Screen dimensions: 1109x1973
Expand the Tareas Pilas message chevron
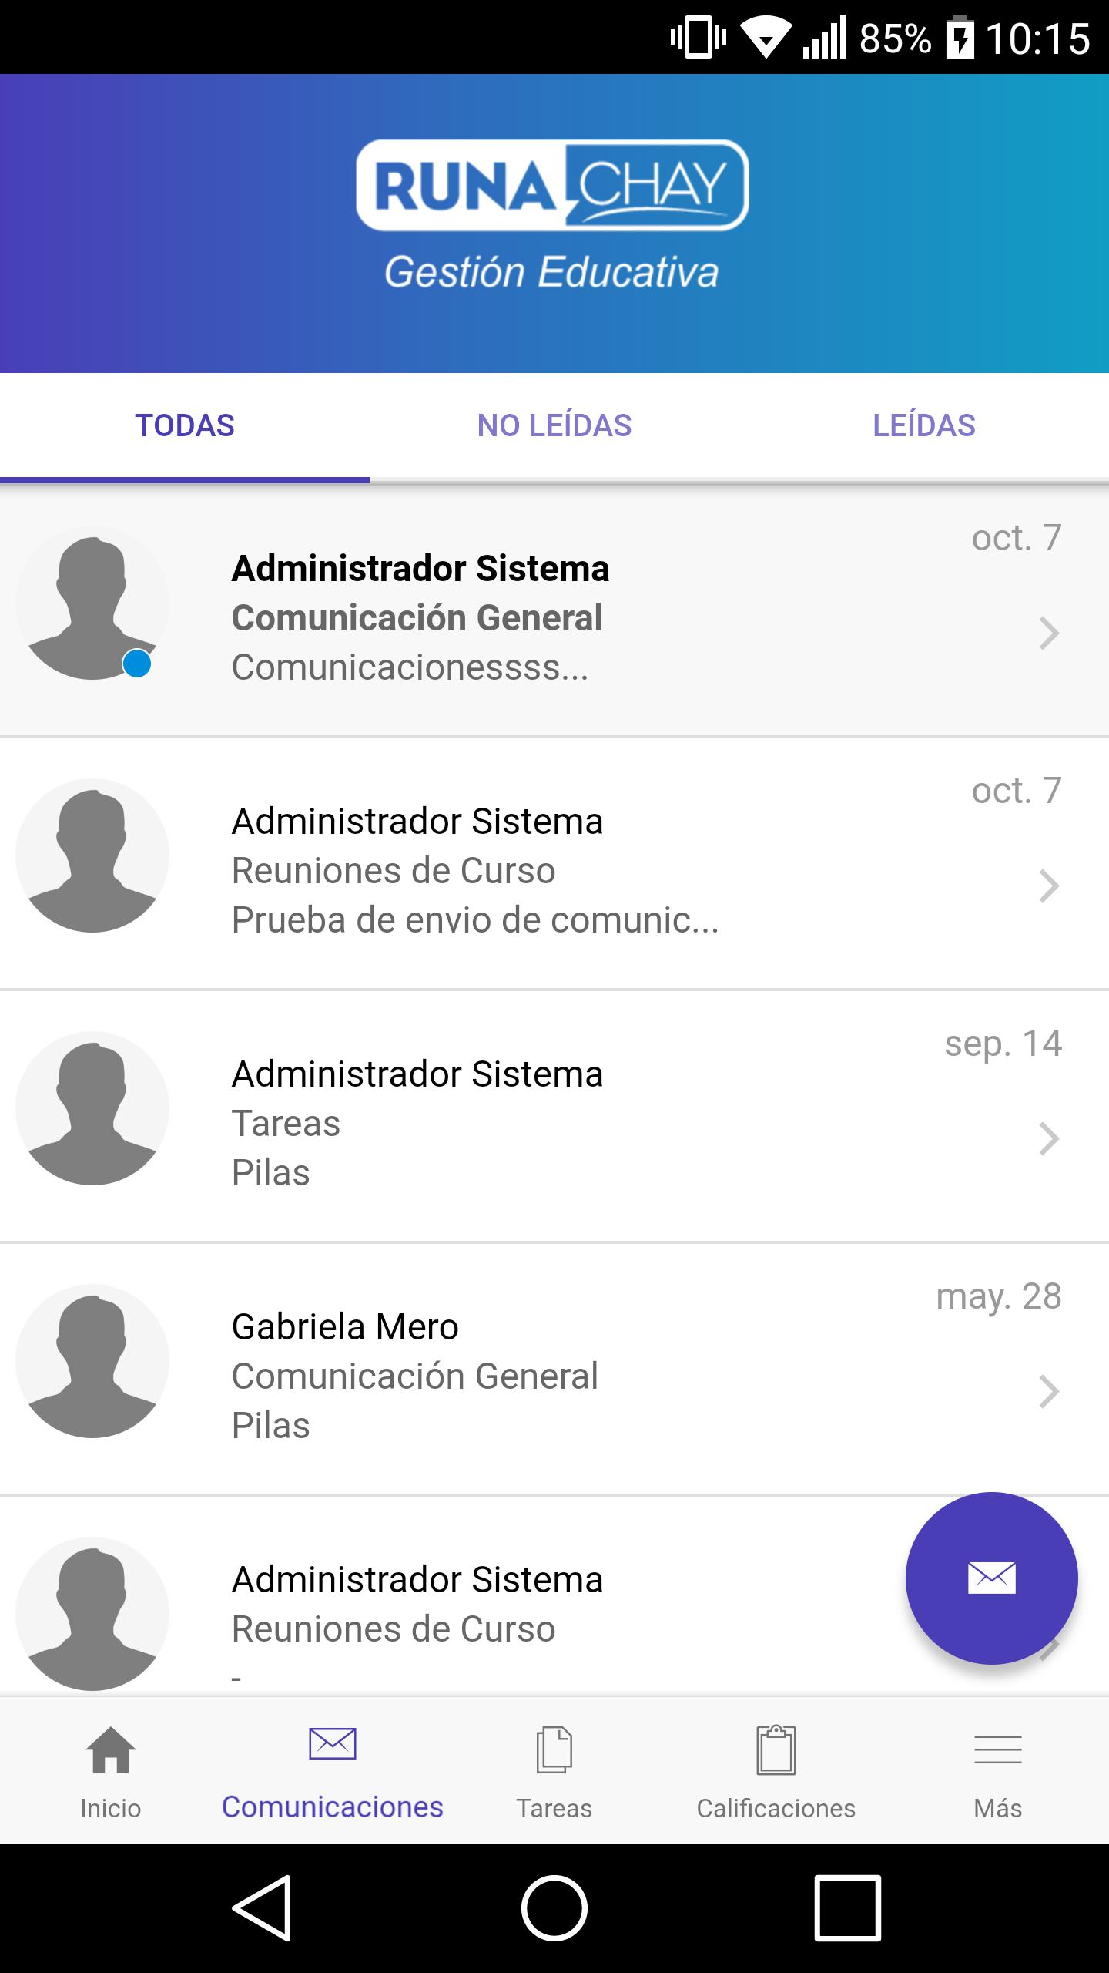1049,1139
